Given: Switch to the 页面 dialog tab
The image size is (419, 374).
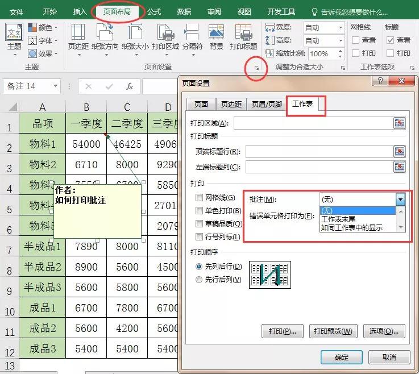Looking at the screenshot, I should point(201,104).
